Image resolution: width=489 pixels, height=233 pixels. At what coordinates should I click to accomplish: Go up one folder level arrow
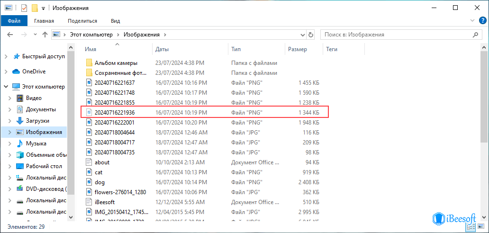45,35
